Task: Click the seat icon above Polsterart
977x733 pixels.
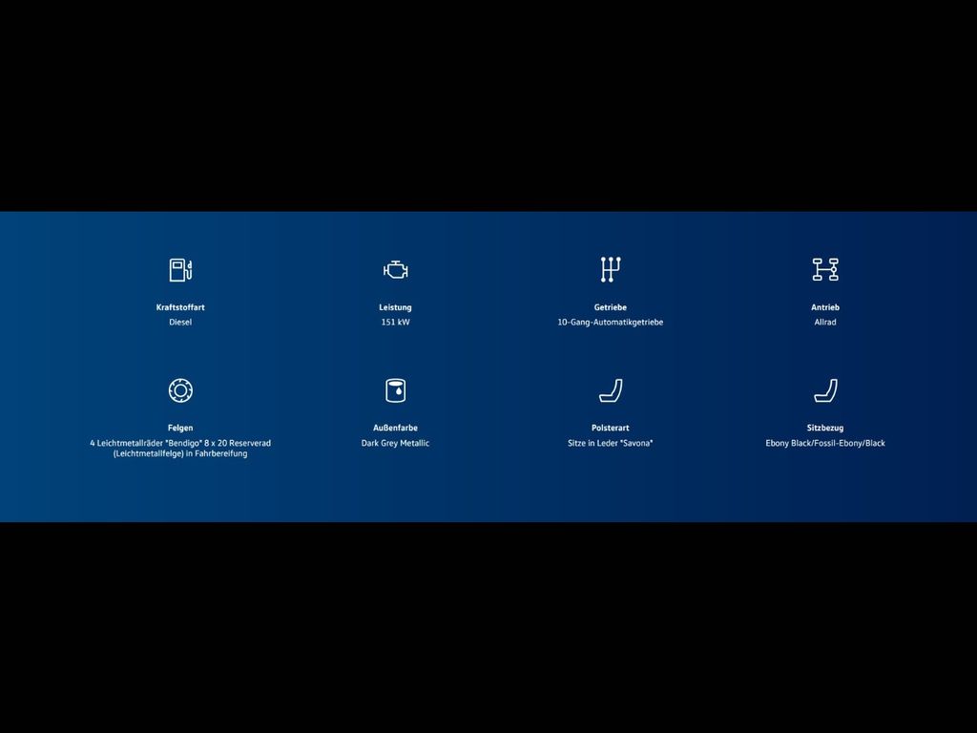Action: point(611,390)
